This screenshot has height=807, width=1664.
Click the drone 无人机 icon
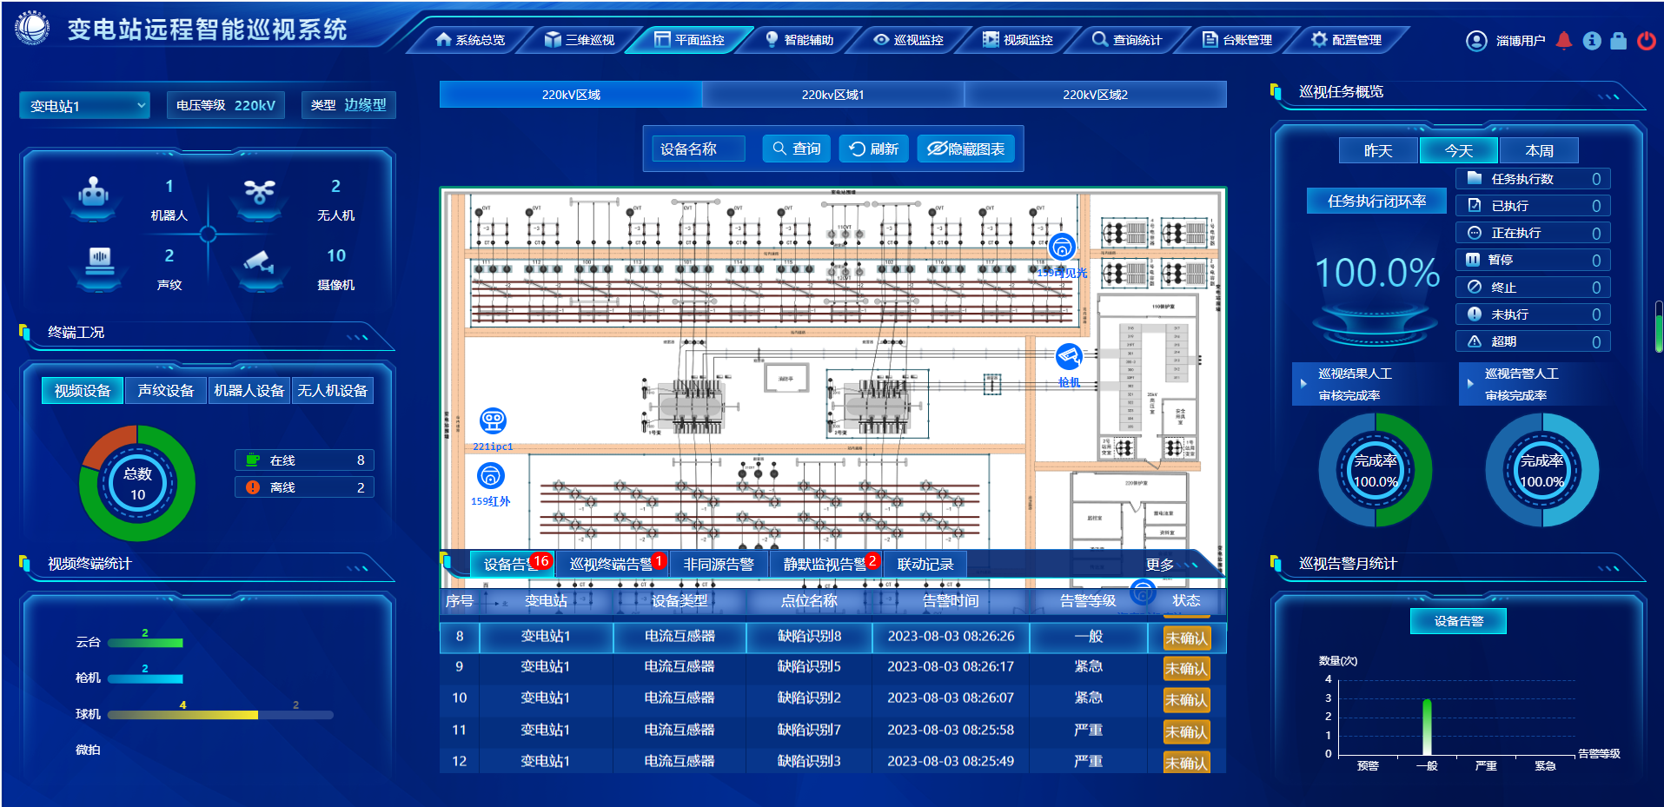[x=259, y=192]
